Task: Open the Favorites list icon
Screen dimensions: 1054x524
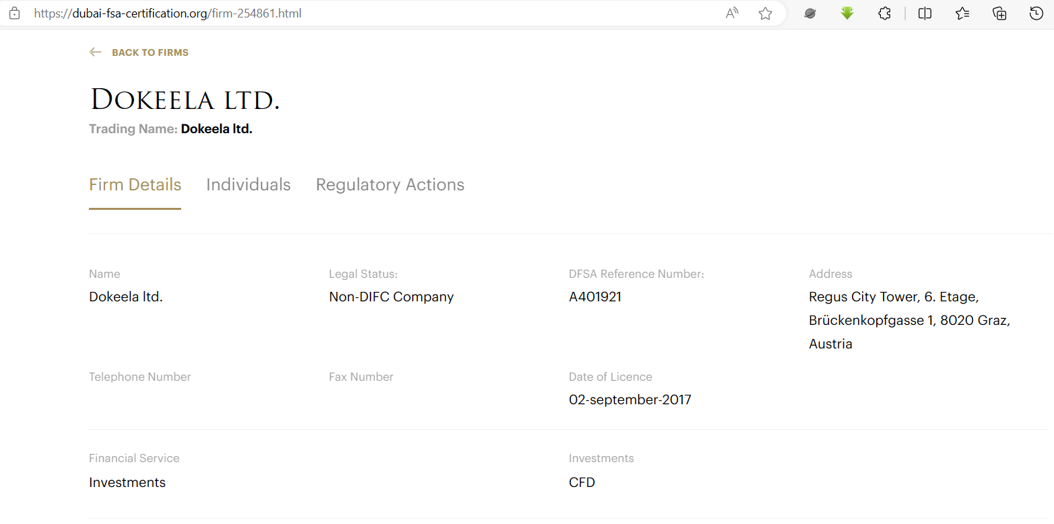Action: 962,13
